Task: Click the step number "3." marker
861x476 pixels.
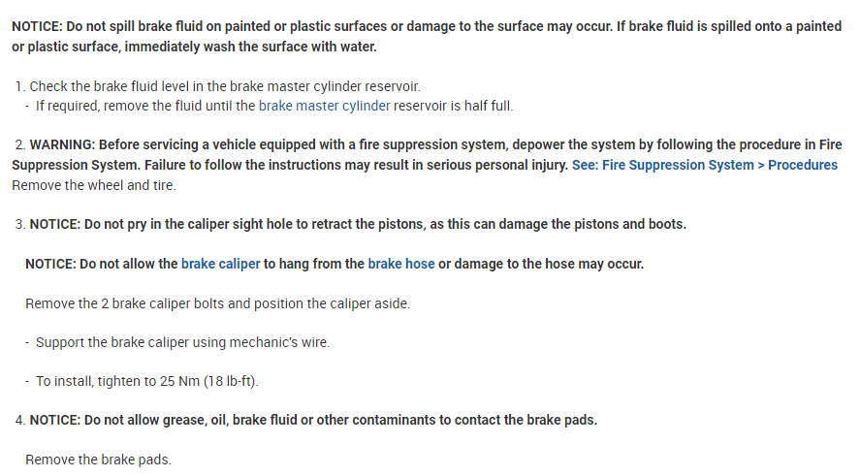Action: 20,224
